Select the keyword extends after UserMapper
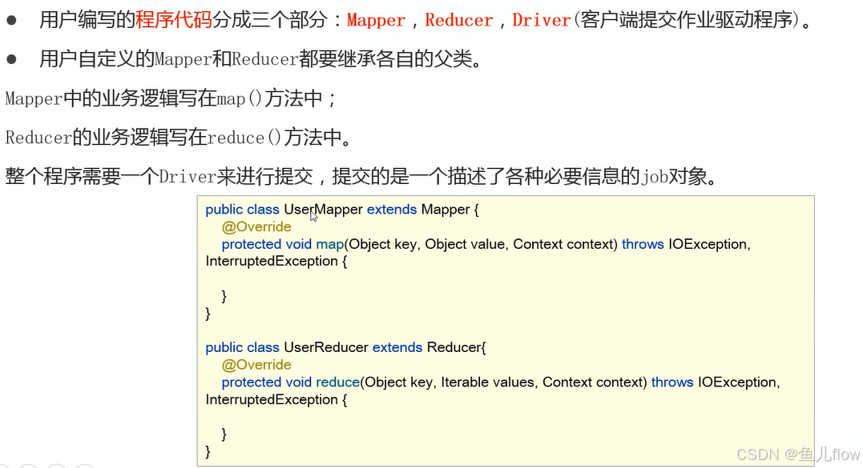Image resolution: width=863 pixels, height=468 pixels. pyautogui.click(x=392, y=209)
